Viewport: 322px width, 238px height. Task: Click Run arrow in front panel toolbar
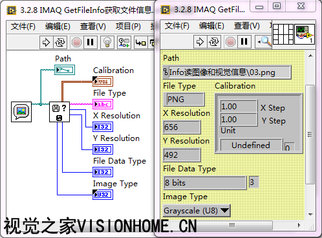click(200, 41)
